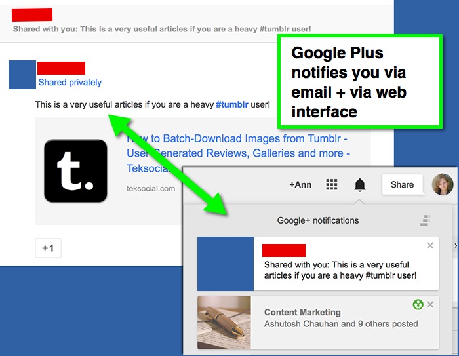Click 'Ashutosh Chauhan and 9 others posted' text
This screenshot has width=459, height=356.
[341, 324]
